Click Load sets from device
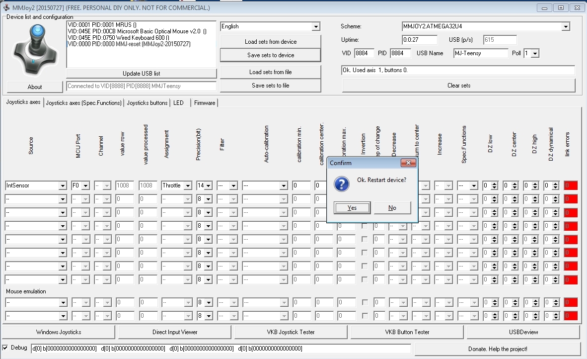This screenshot has width=587, height=359. [271, 42]
